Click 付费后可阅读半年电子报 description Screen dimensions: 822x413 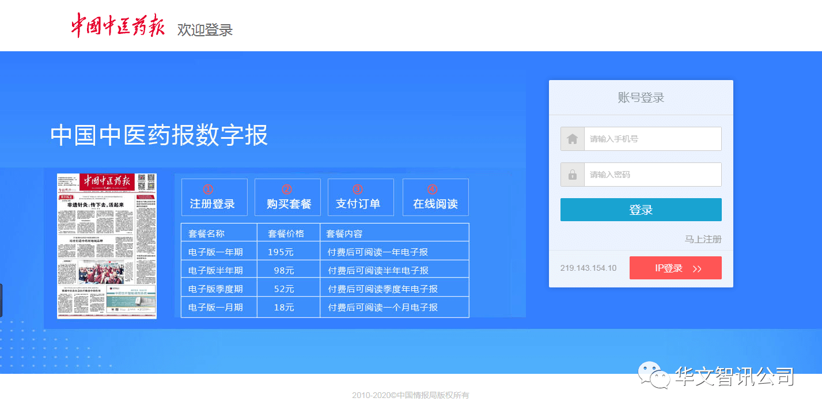[378, 270]
